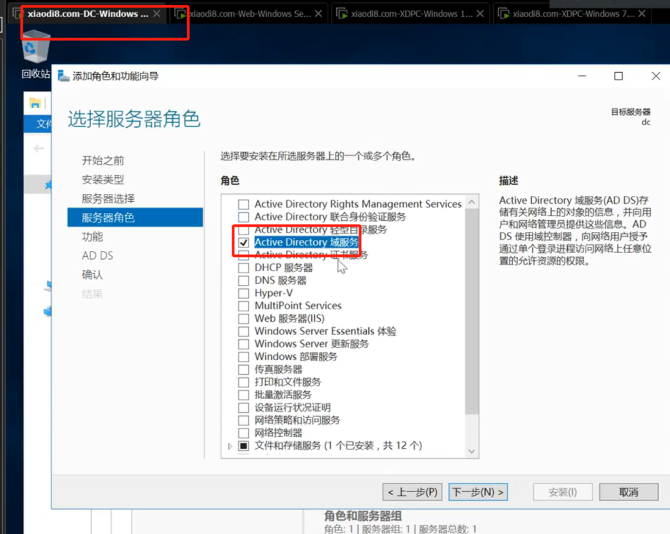This screenshot has height=534, width=670.
Task: Check 打印和文件服务 role
Action: tap(243, 382)
